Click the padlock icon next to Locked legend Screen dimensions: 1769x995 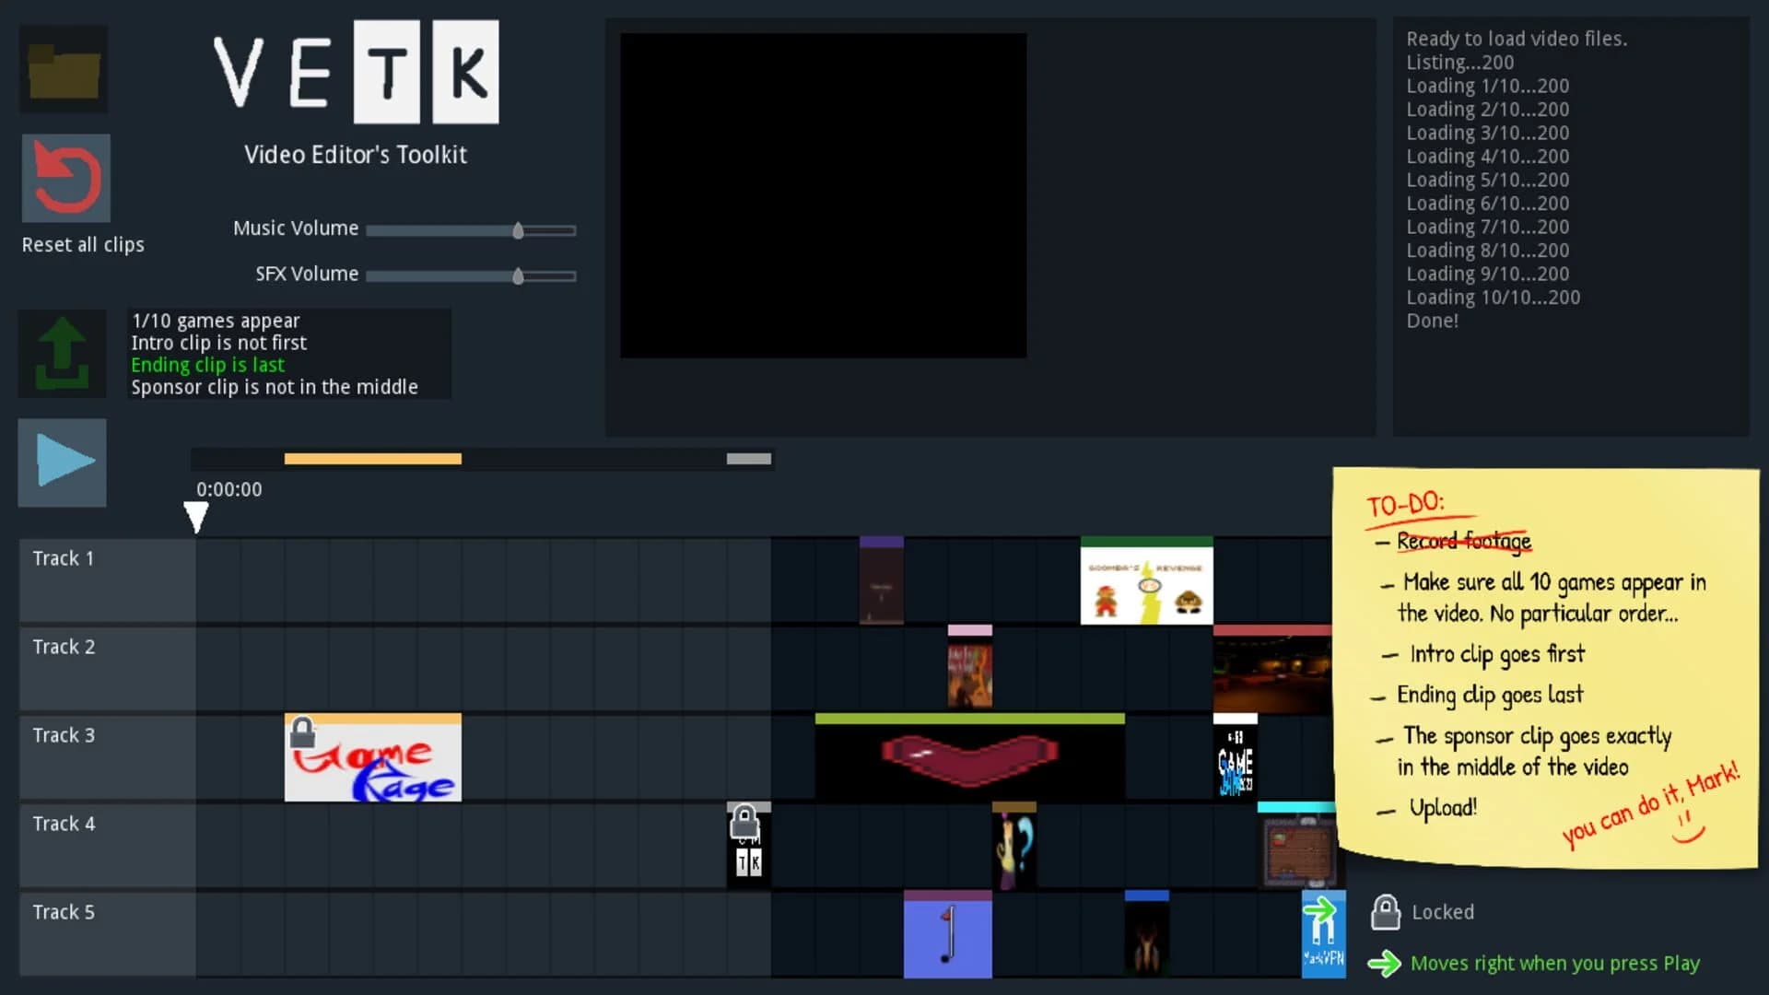(1386, 911)
